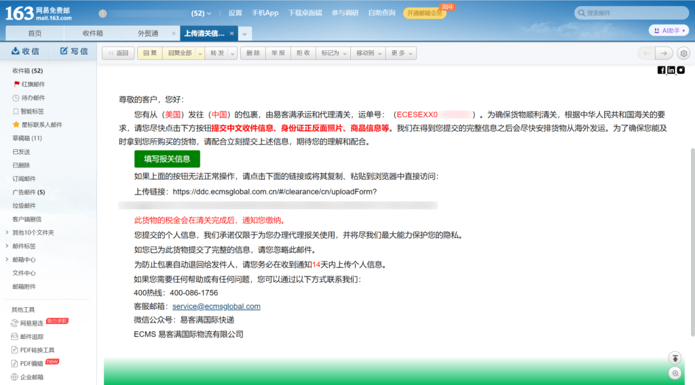Expand 邮箱中心 in sidebar
Viewport: 695px width, 385px height.
coord(7,260)
